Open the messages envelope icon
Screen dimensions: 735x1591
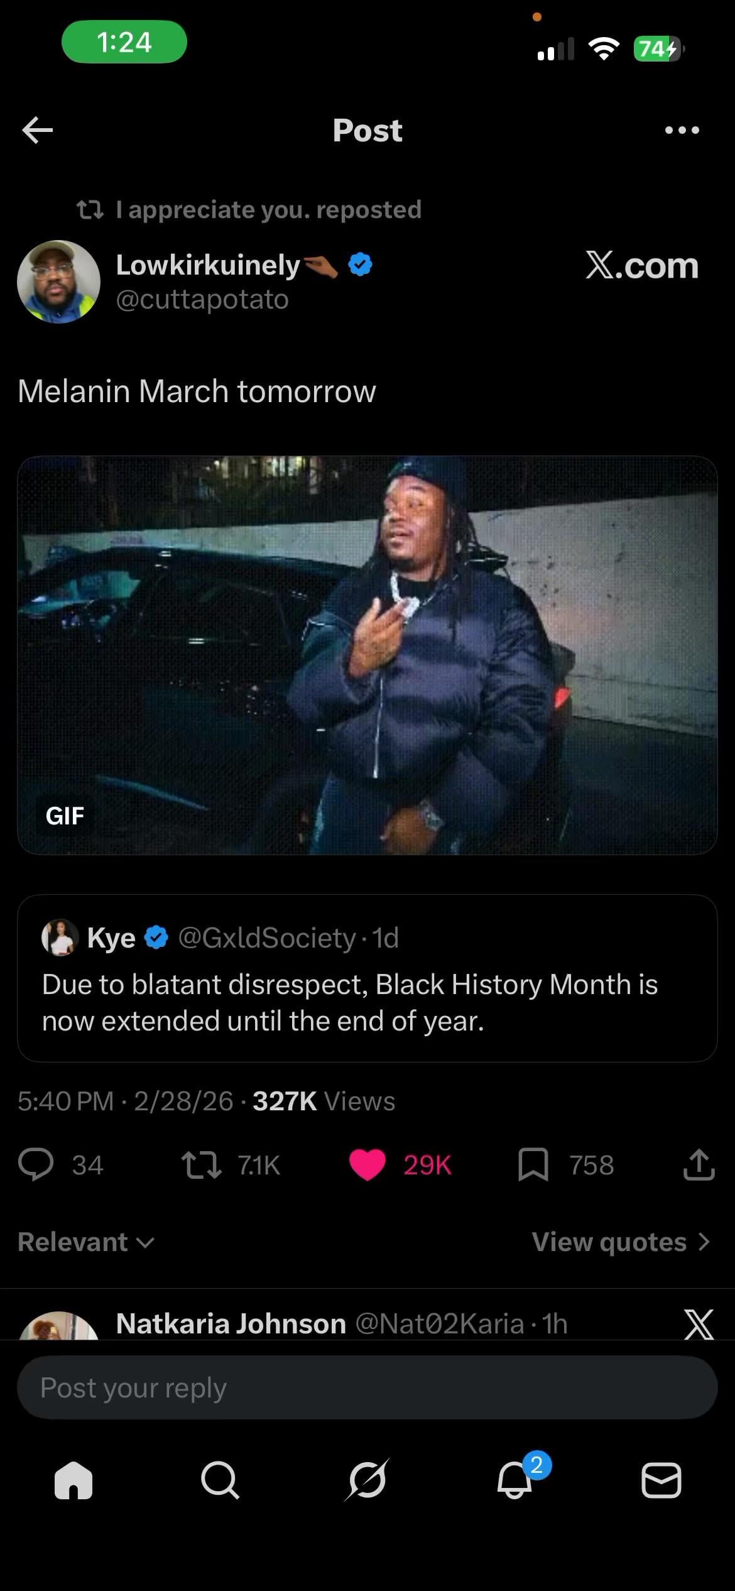[x=661, y=1480]
